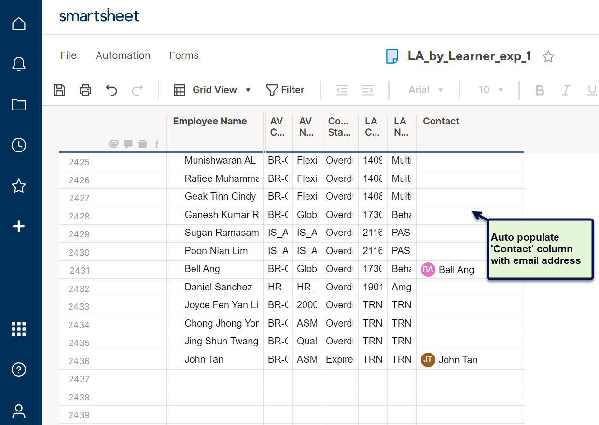599x425 pixels.
Task: Print the sheet via the printer icon
Action: pos(85,90)
